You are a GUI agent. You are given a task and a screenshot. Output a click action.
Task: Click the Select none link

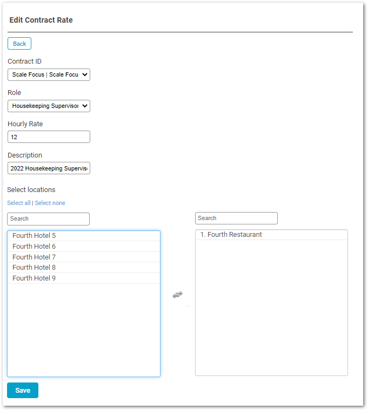[50, 203]
